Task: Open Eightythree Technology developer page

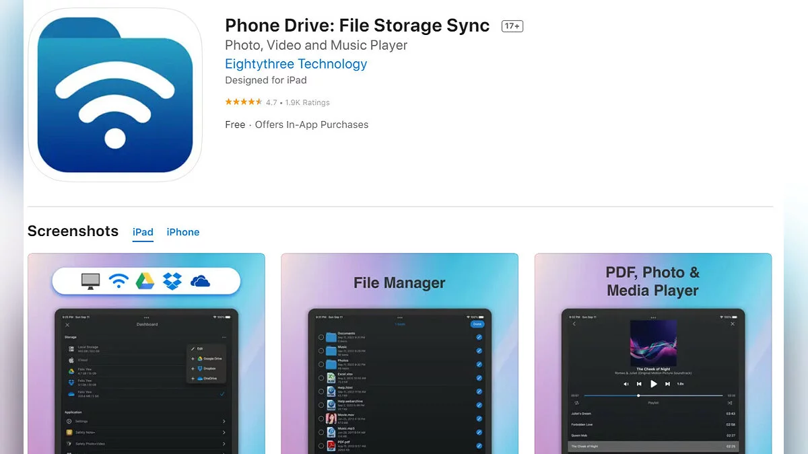Action: coord(296,64)
